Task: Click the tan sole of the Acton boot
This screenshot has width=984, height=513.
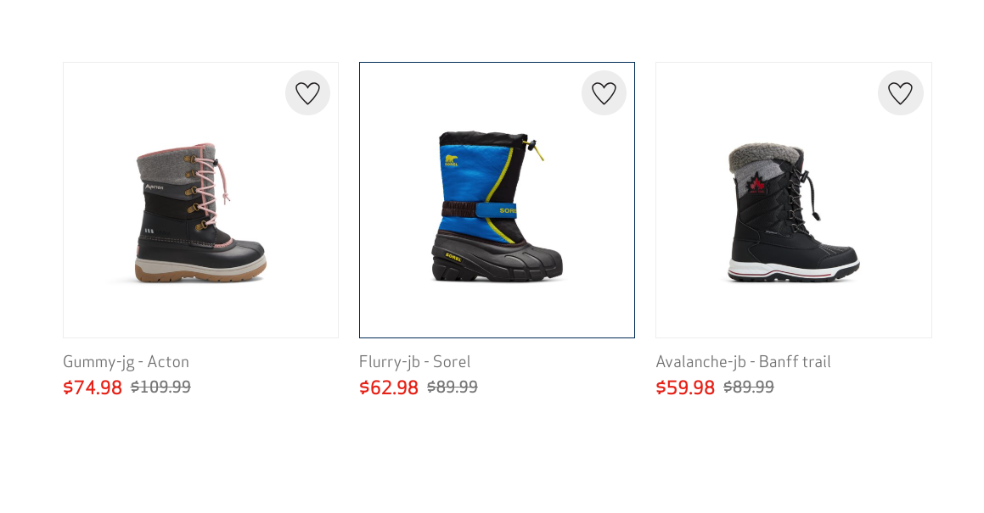Action: tap(201, 273)
